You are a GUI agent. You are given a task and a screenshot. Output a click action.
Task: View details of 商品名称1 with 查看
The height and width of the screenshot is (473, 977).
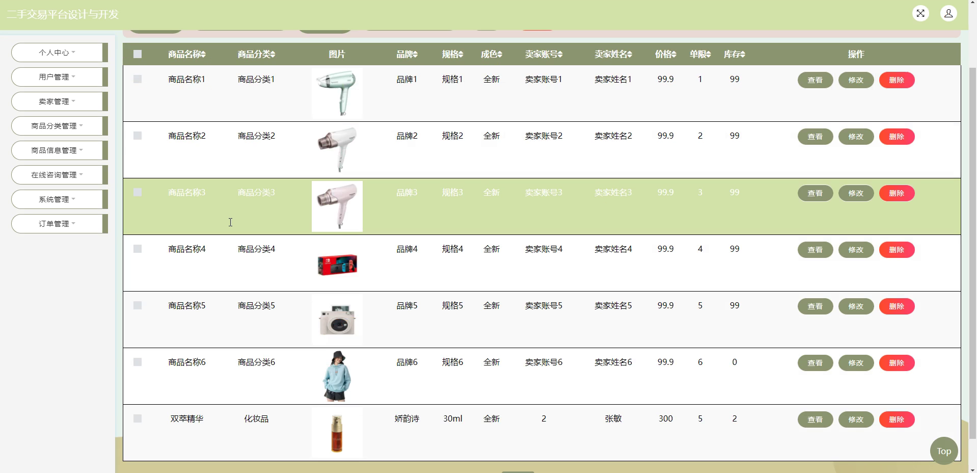coord(815,80)
